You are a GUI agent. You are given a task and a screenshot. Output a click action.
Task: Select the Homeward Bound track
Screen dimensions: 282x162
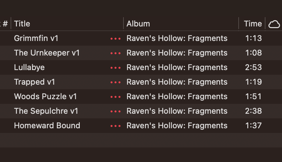click(x=47, y=126)
